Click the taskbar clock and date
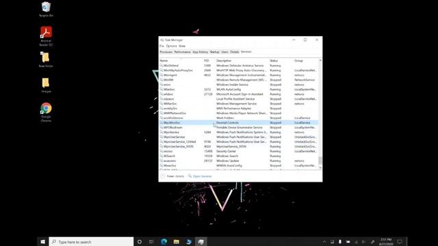438x246 pixels. coord(386,242)
